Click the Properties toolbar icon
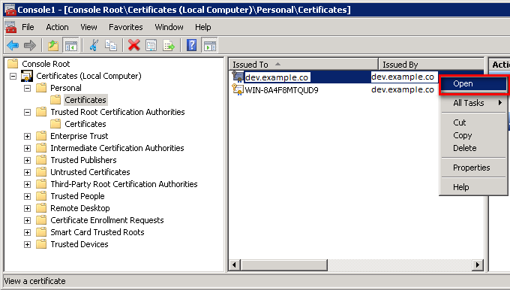 pyautogui.click(x=151, y=45)
